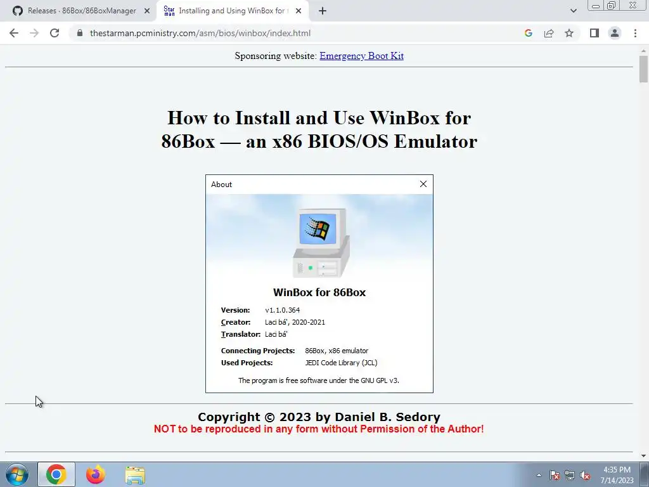The height and width of the screenshot is (487, 649).
Task: Click the muted volume tray icon
Action: point(585,475)
